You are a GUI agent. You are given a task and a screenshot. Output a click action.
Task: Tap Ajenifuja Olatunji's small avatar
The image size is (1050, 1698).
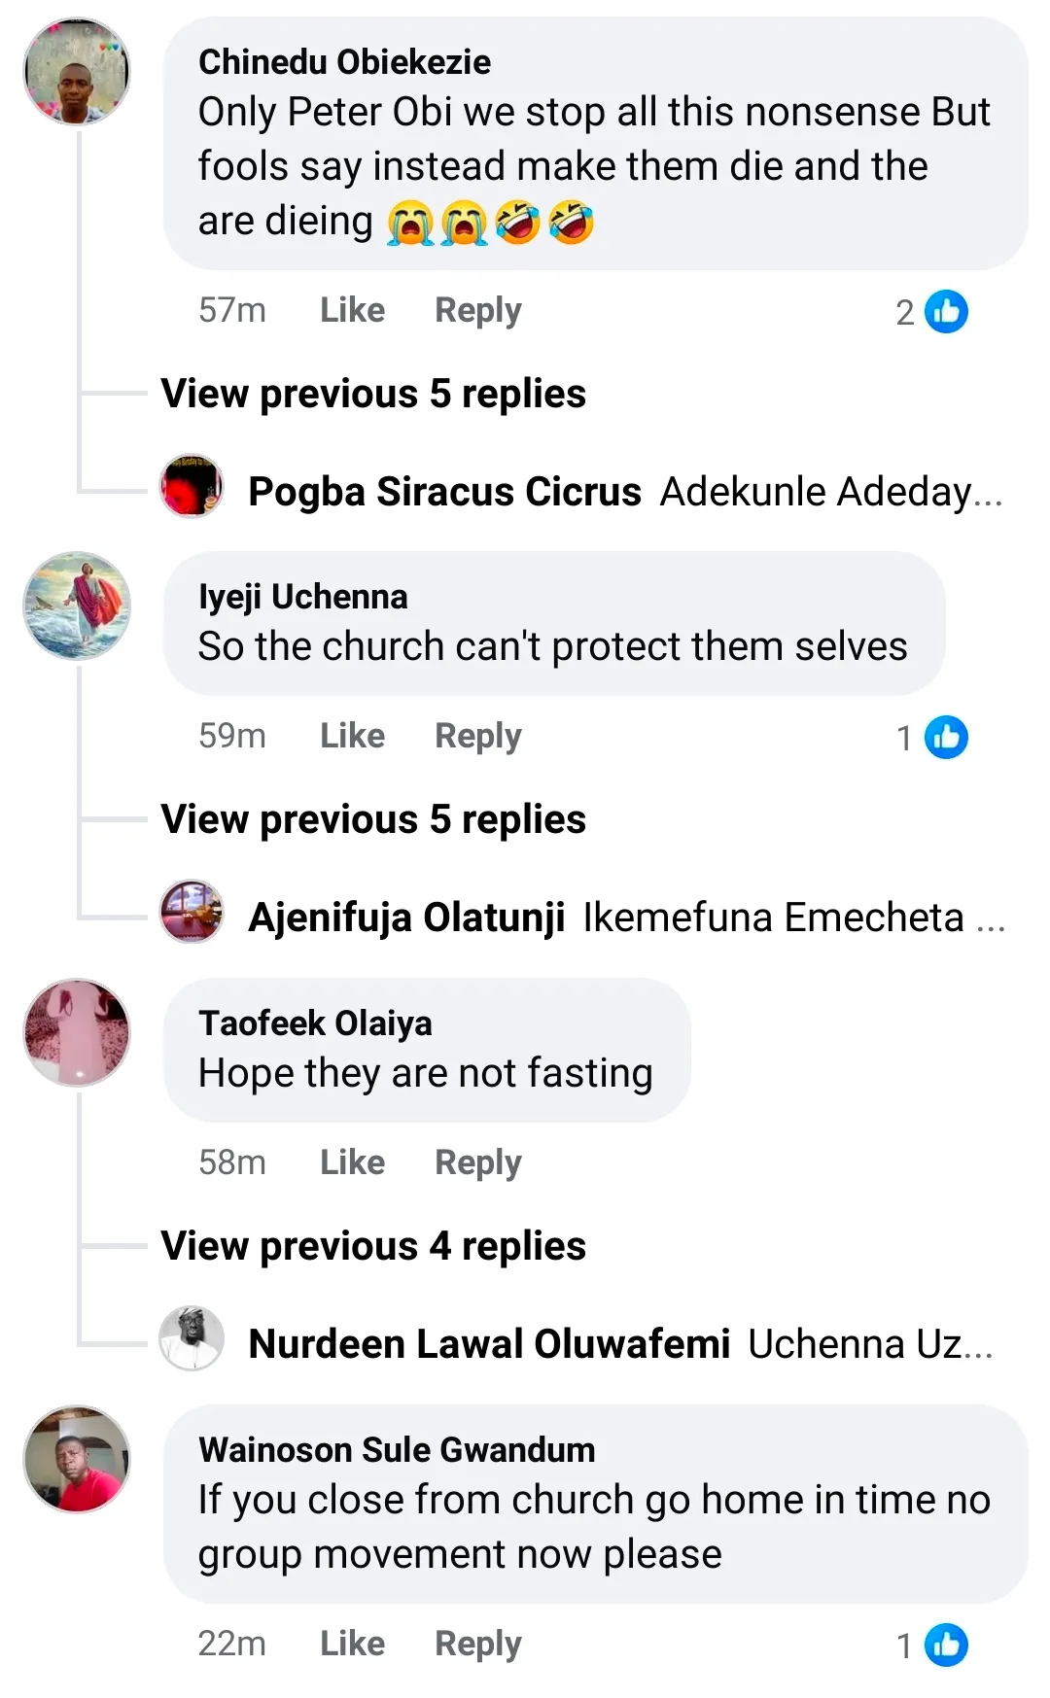click(x=192, y=912)
